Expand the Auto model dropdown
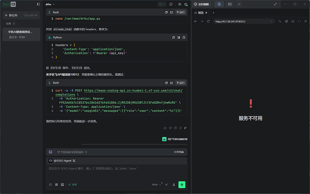310x194 pixels. (x=157, y=185)
